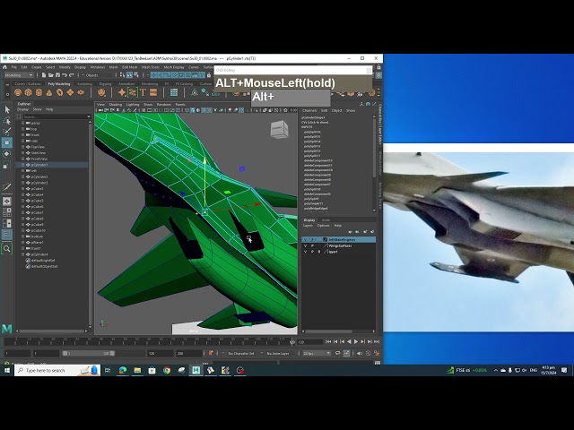Click the Windows taskbar search box
This screenshot has width=574, height=430.
click(x=57, y=370)
